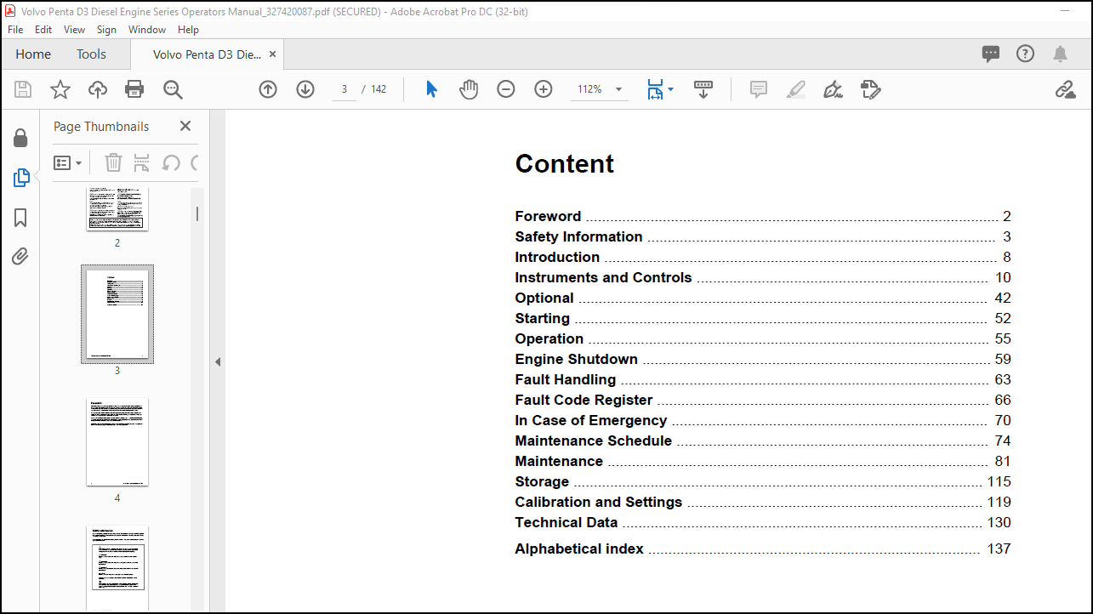
Task: Open the Edit menu
Action: coord(43,30)
